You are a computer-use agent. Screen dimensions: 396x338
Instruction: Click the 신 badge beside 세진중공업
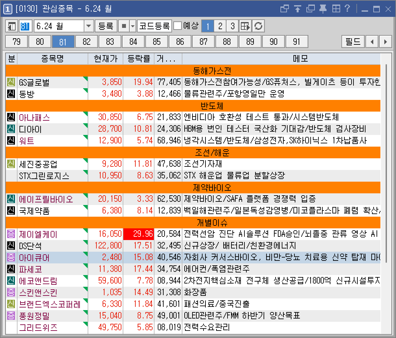[11, 164]
